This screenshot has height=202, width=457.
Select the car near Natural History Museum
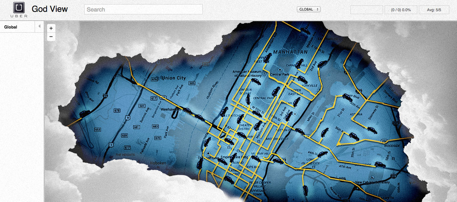(256, 82)
